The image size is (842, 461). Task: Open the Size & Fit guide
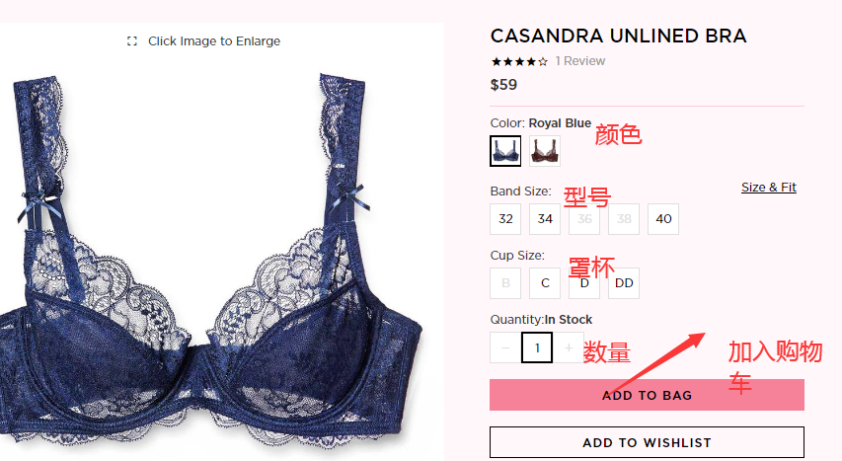pos(768,188)
